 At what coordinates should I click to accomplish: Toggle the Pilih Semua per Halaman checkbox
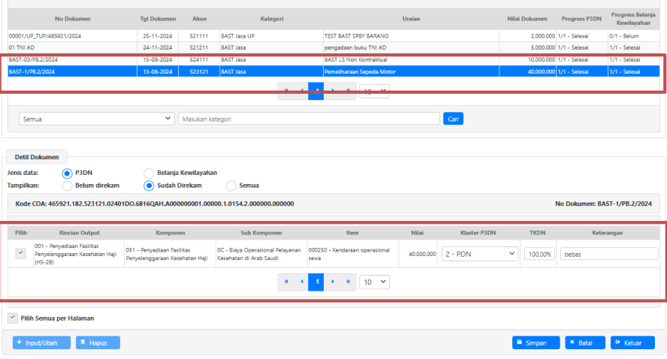[x=13, y=318]
